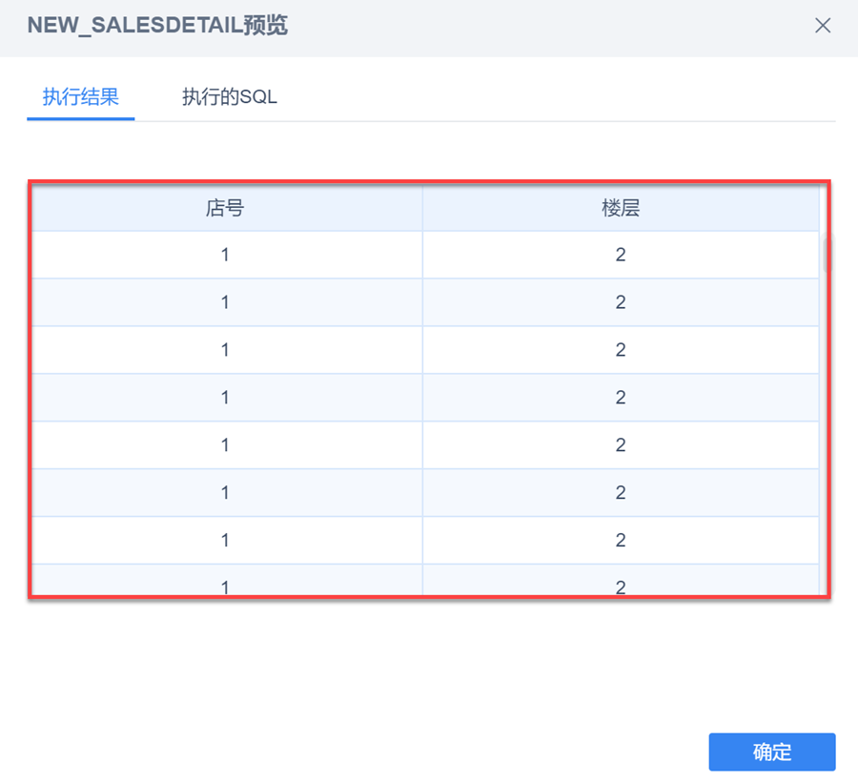Click the 店号 column header

coord(225,208)
